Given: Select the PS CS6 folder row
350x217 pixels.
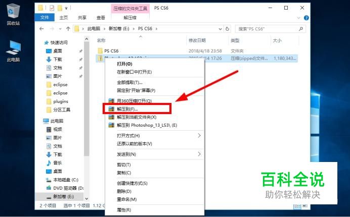Looking at the screenshot, I should (x=197, y=51).
